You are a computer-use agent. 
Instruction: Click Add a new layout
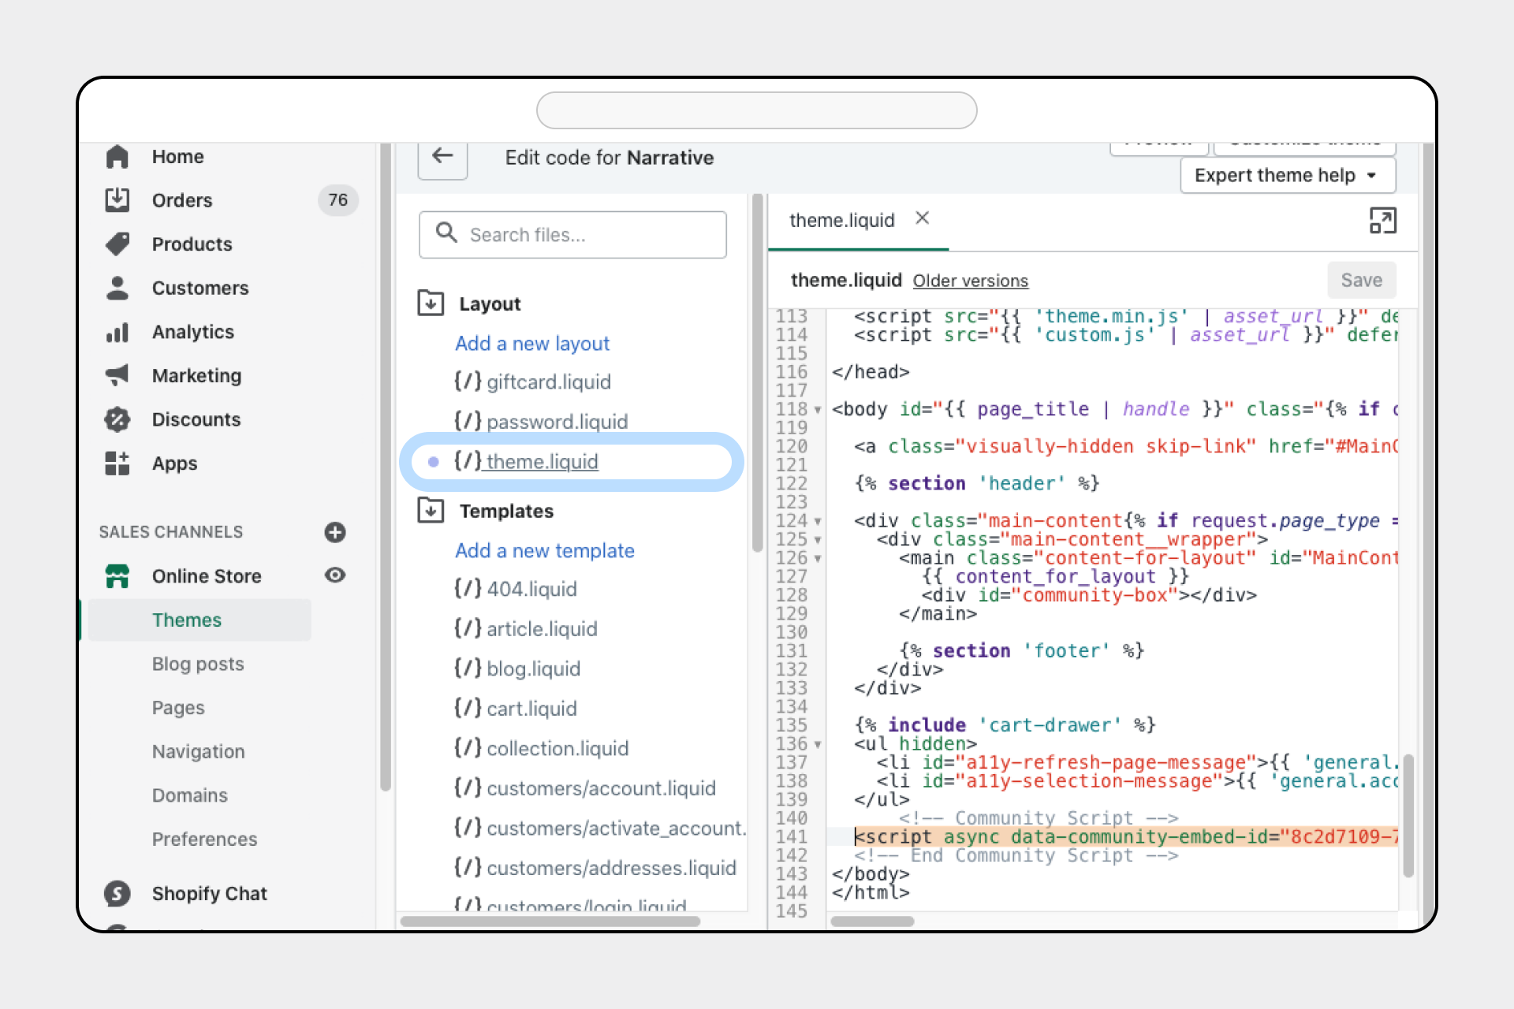[532, 344]
